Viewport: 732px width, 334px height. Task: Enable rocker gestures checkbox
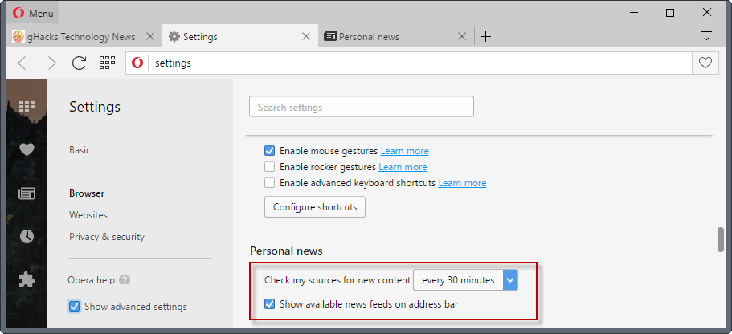click(269, 166)
